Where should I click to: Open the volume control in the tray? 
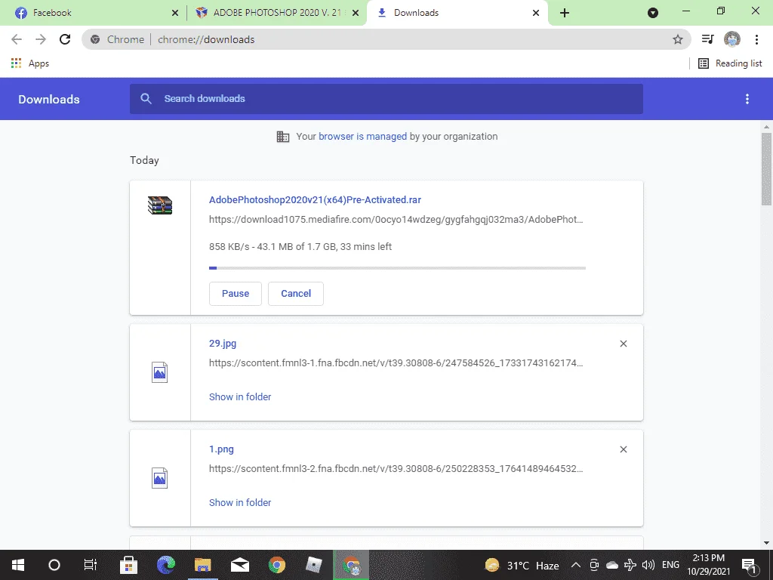(x=648, y=565)
